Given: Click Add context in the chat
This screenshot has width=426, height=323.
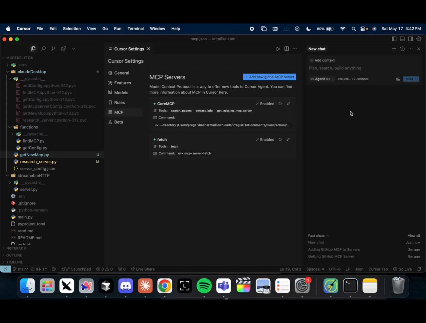Looking at the screenshot, I should tap(322, 60).
